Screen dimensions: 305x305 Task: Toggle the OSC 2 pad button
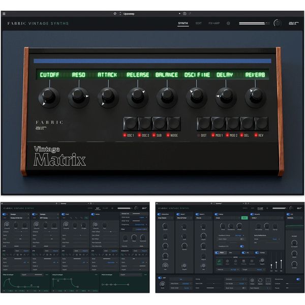(145, 124)
